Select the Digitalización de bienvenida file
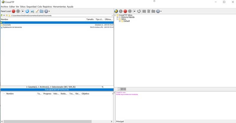The width and height of the screenshot is (236, 123). click(x=57, y=27)
